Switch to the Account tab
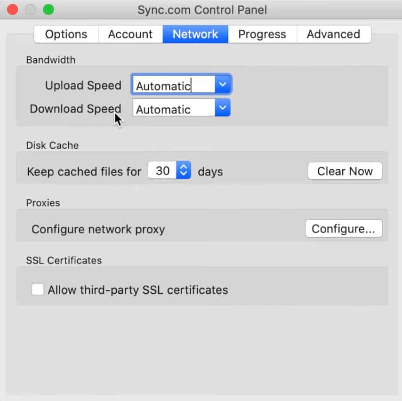The image size is (402, 401). pyautogui.click(x=130, y=34)
